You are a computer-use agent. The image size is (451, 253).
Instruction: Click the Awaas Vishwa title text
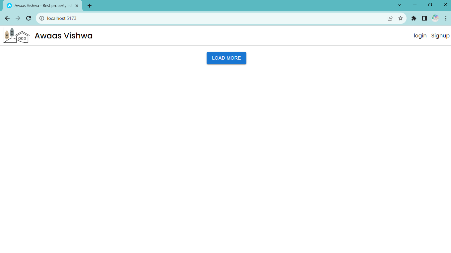coord(63,35)
